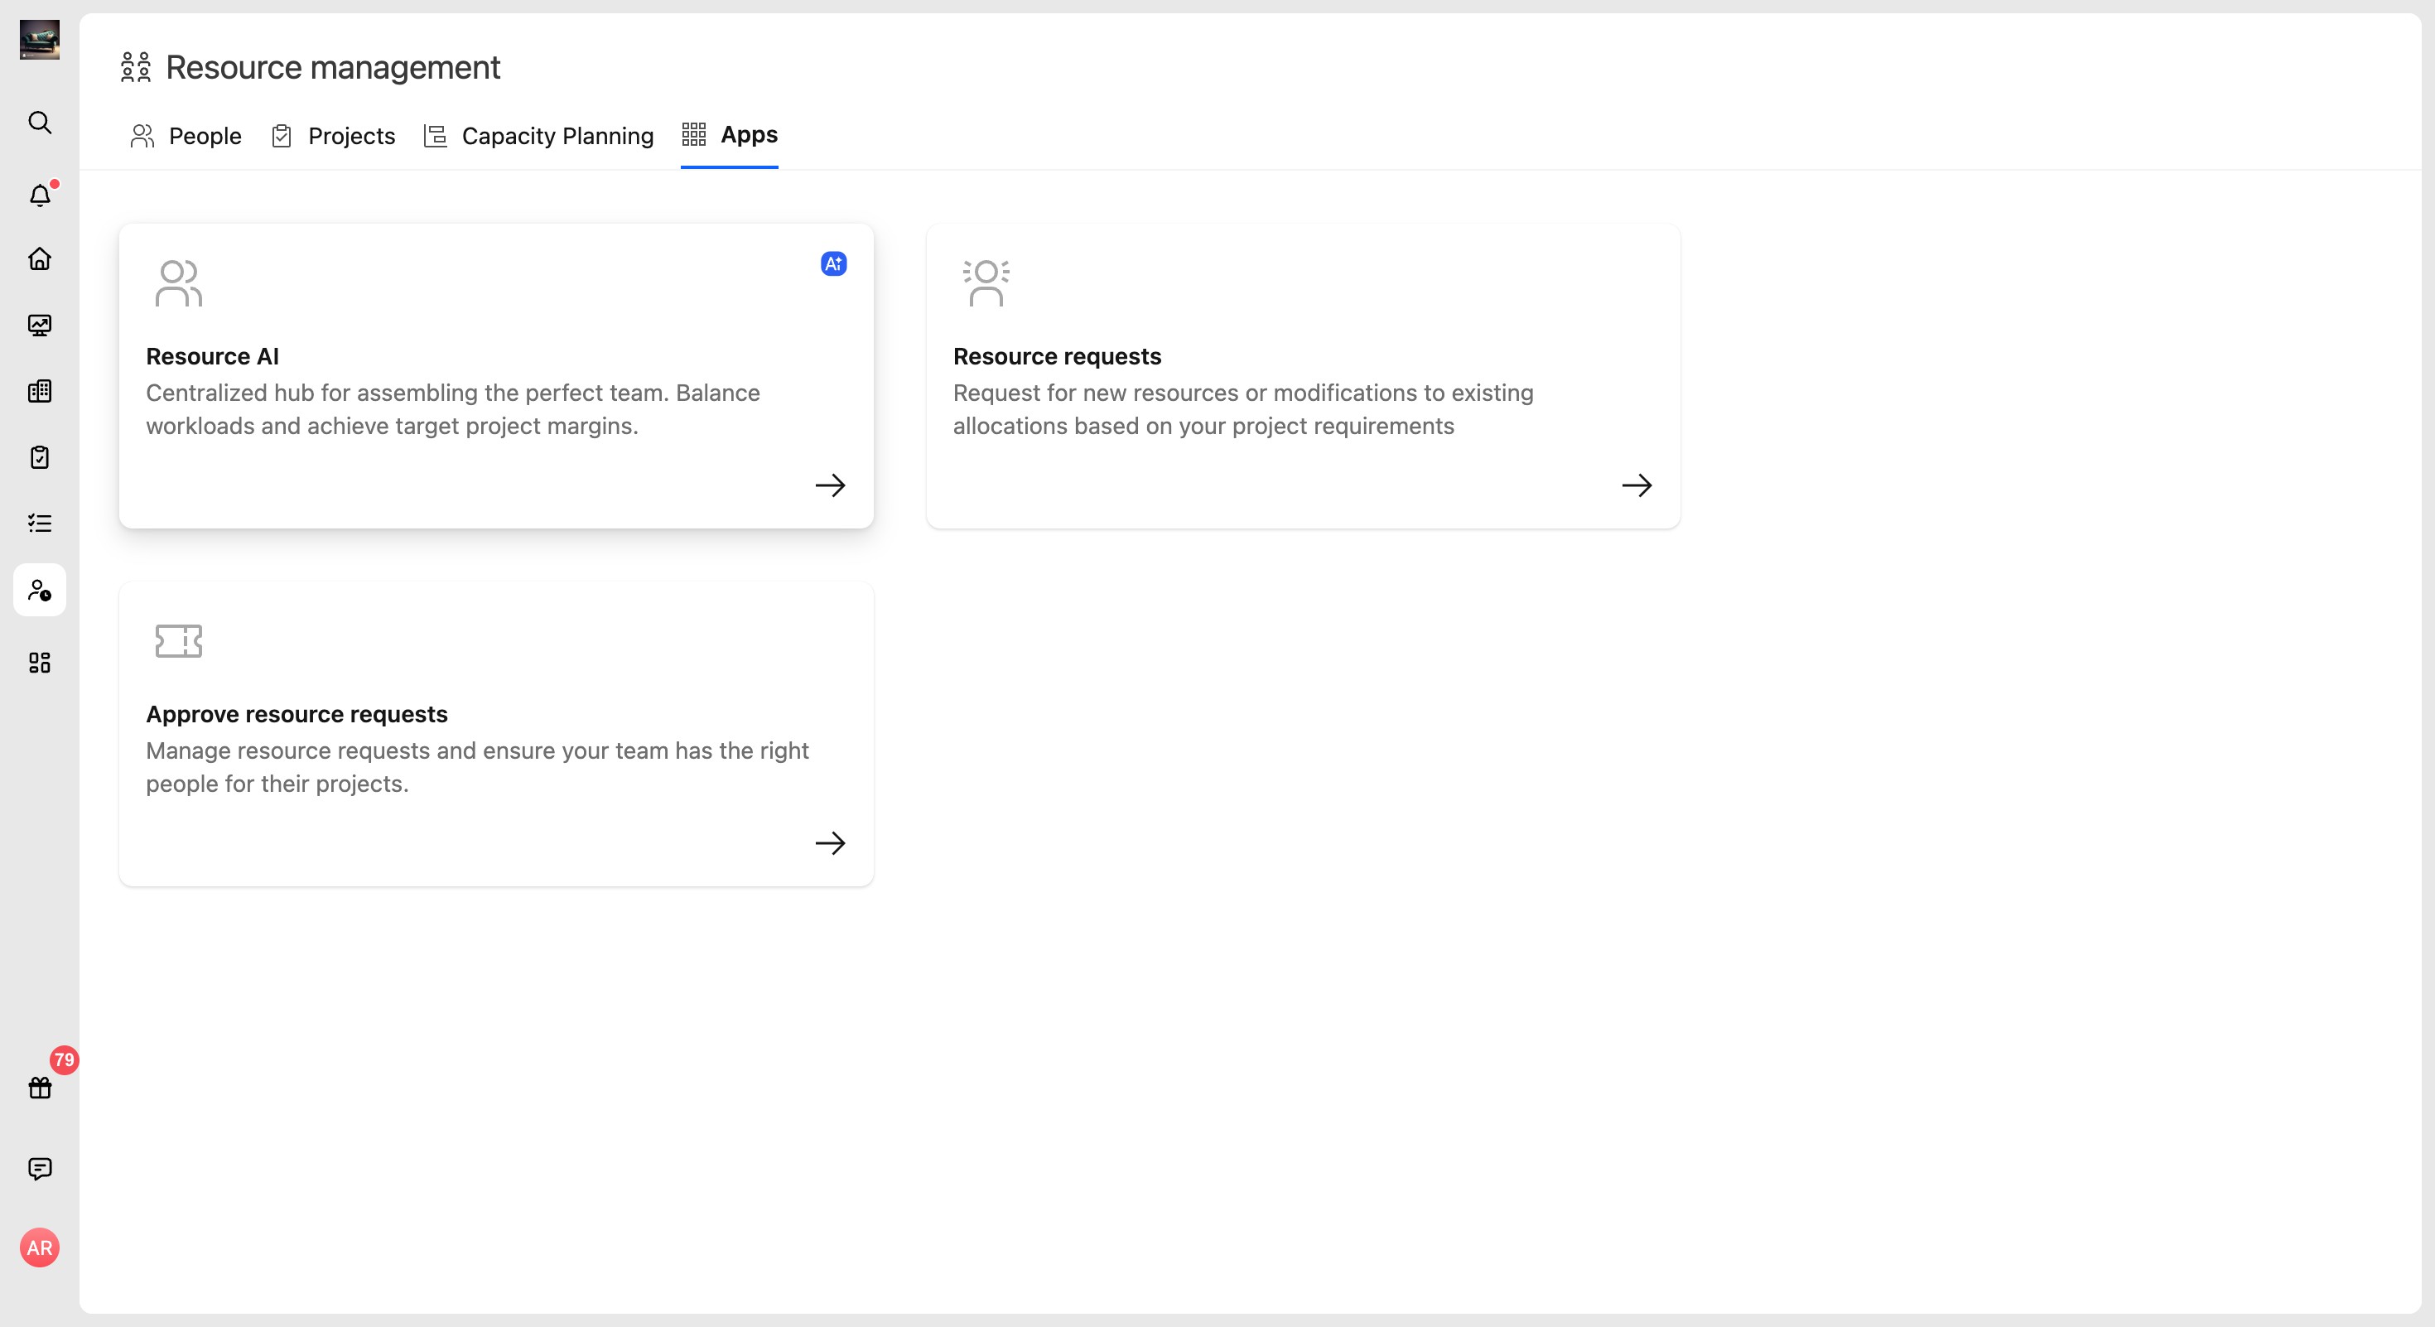The width and height of the screenshot is (2435, 1327).
Task: Open the building sidebar icon
Action: tap(40, 391)
